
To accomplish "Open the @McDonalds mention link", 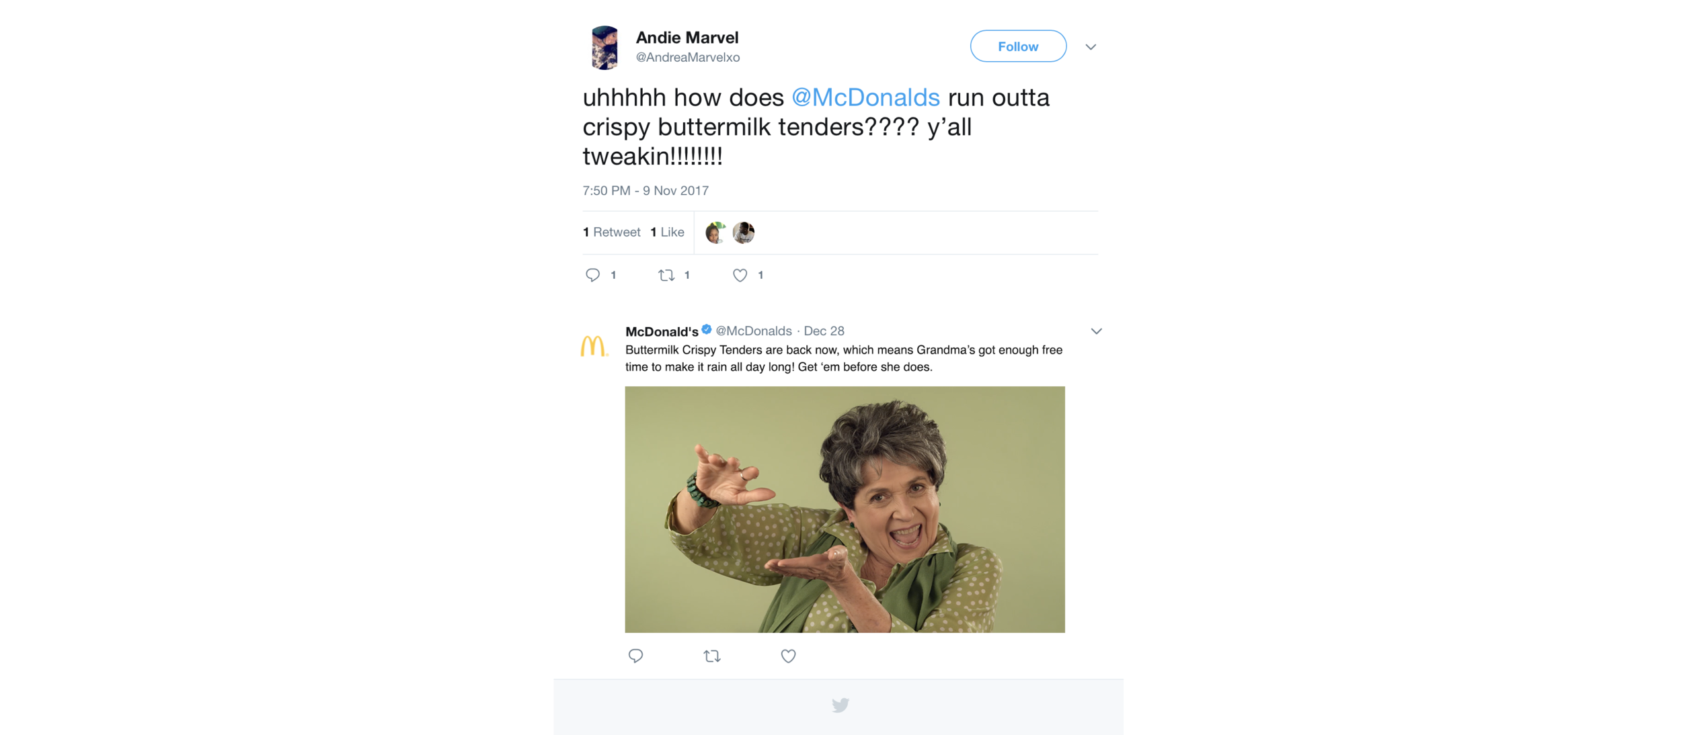I will click(x=865, y=97).
